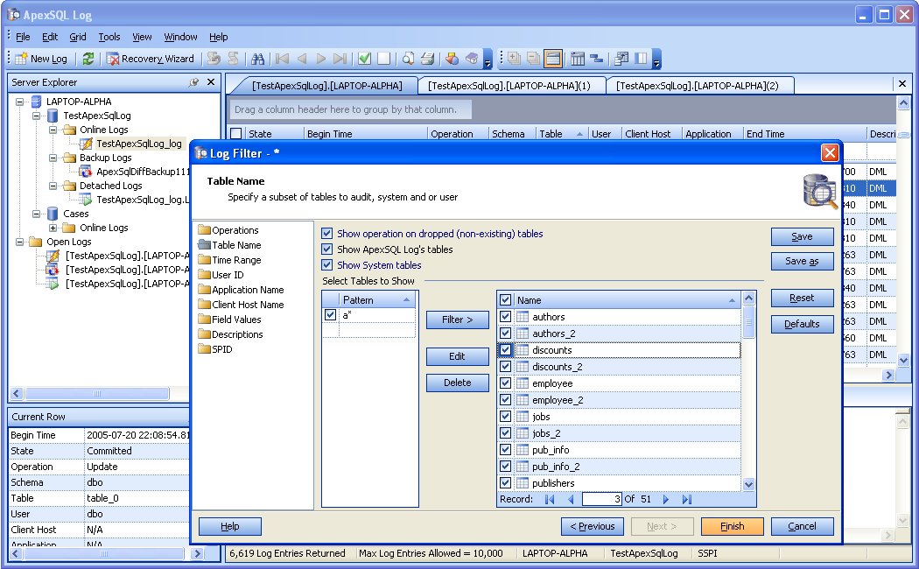Click the Filter > button
This screenshot has height=569, width=919.
pyautogui.click(x=457, y=320)
